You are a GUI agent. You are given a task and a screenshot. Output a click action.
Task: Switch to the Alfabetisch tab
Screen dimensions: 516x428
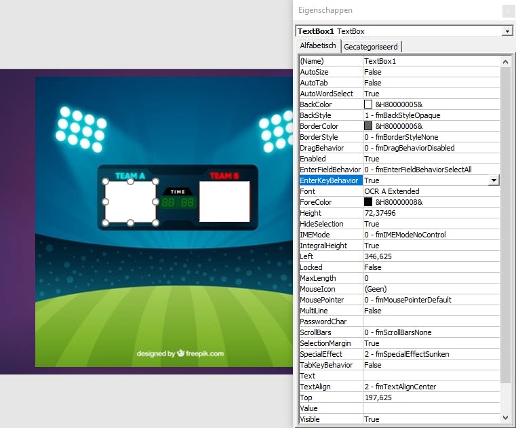(x=317, y=45)
